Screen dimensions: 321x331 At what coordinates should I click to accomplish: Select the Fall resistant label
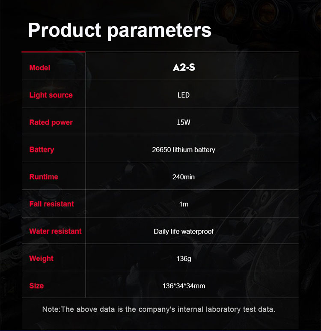(x=51, y=204)
